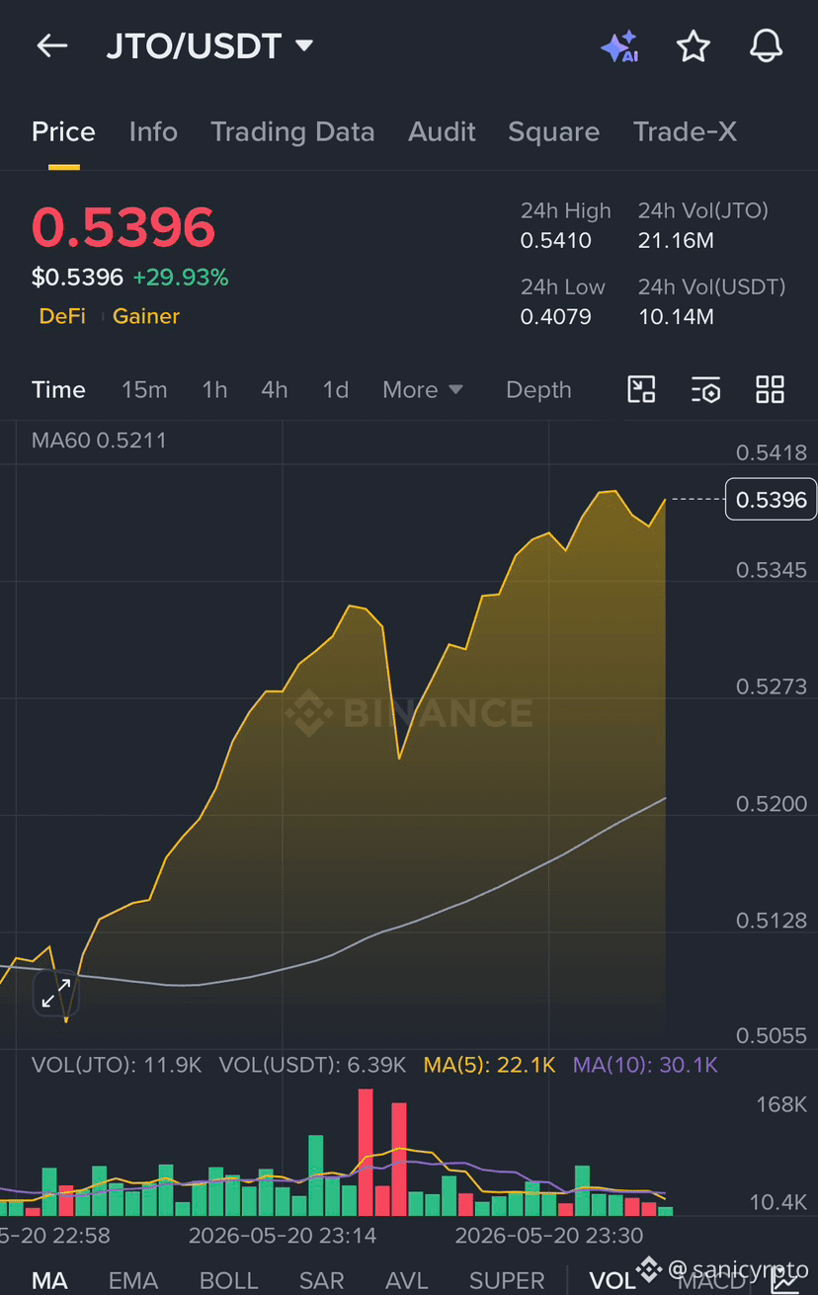
Task: Tap the 168K volume axis label
Action: (x=781, y=1104)
